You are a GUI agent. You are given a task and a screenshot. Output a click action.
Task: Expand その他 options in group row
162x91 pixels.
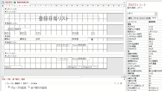pyautogui.click(x=34, y=83)
